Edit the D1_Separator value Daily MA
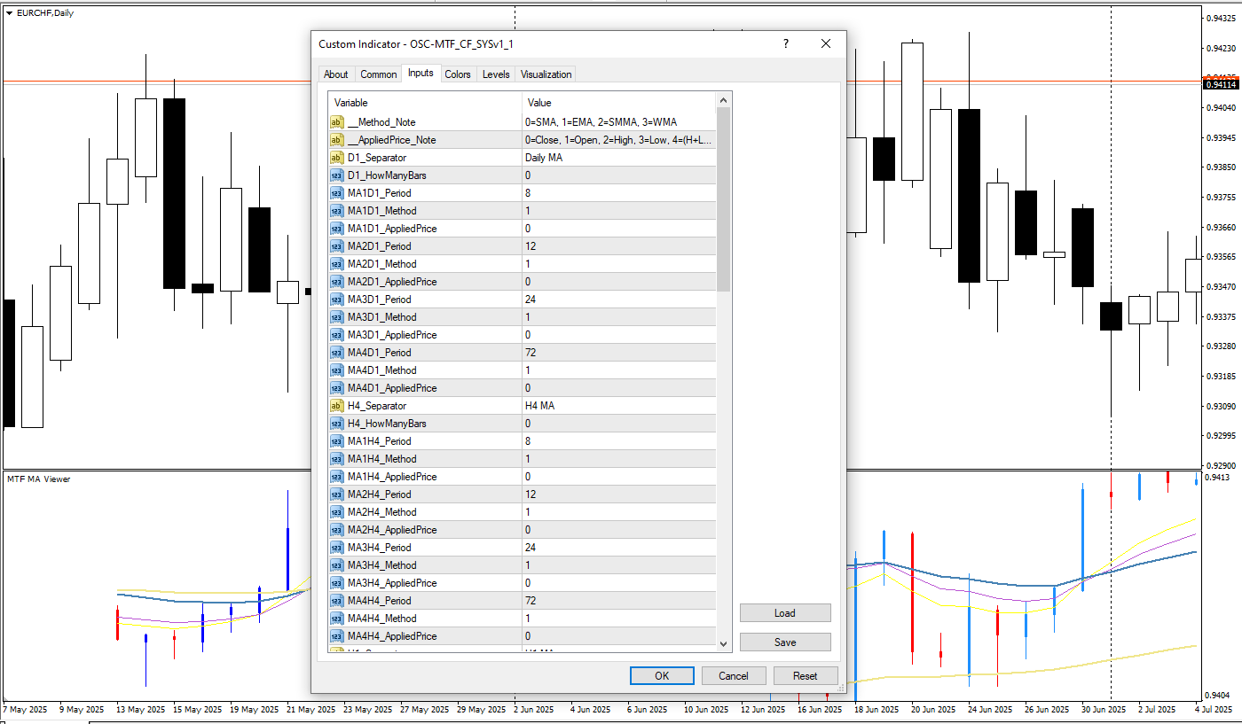 point(619,158)
